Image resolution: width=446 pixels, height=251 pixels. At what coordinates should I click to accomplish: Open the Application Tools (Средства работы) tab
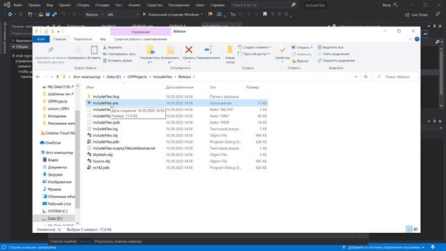pos(141,39)
